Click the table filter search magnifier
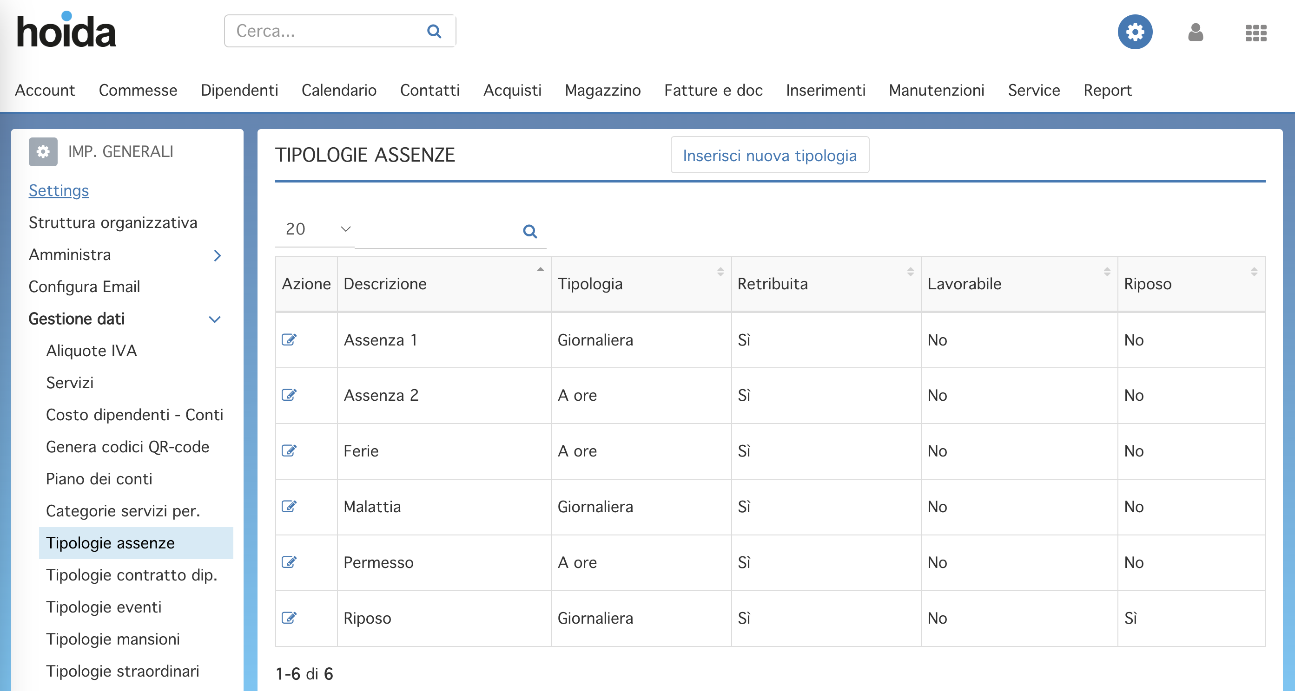 pos(530,232)
